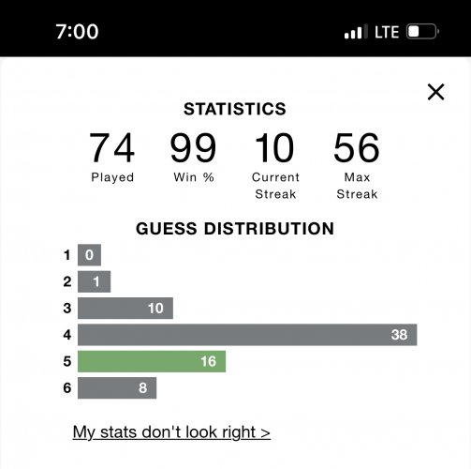Screen dimensions: 471x469
Task: Tap the row label 4 in distribution
Action: point(67,335)
